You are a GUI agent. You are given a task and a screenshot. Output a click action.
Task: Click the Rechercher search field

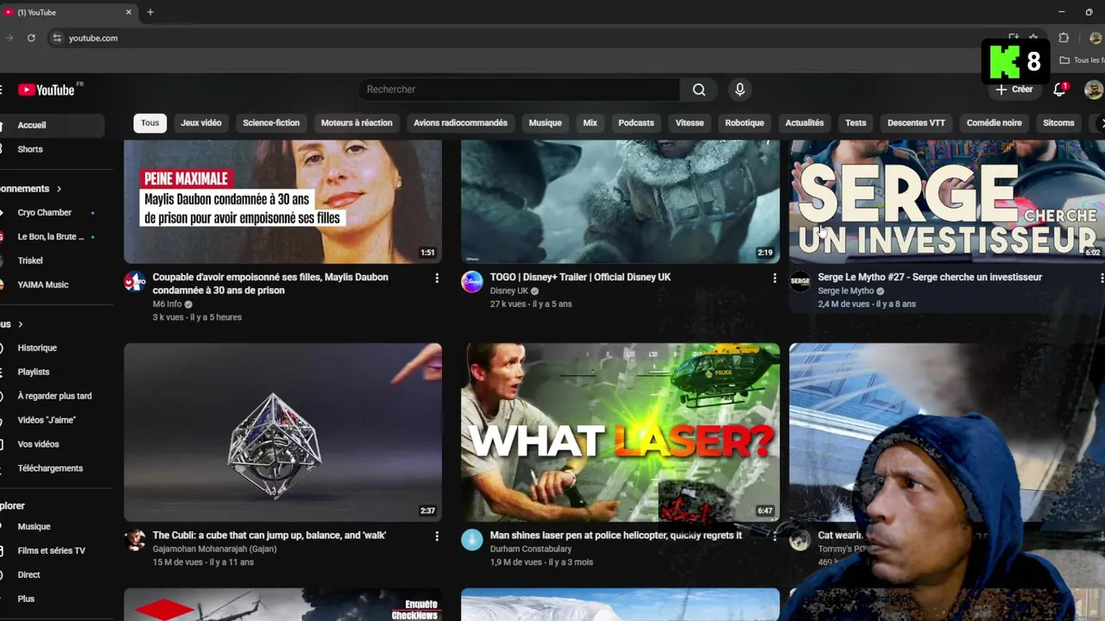(x=518, y=90)
